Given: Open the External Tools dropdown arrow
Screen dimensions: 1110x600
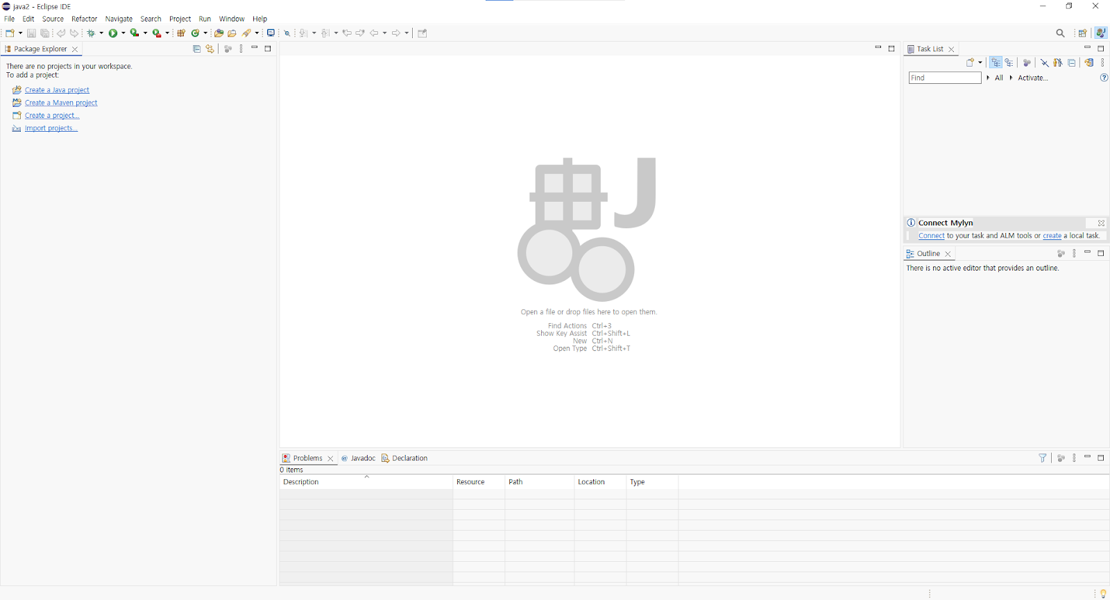Looking at the screenshot, I should pos(167,33).
